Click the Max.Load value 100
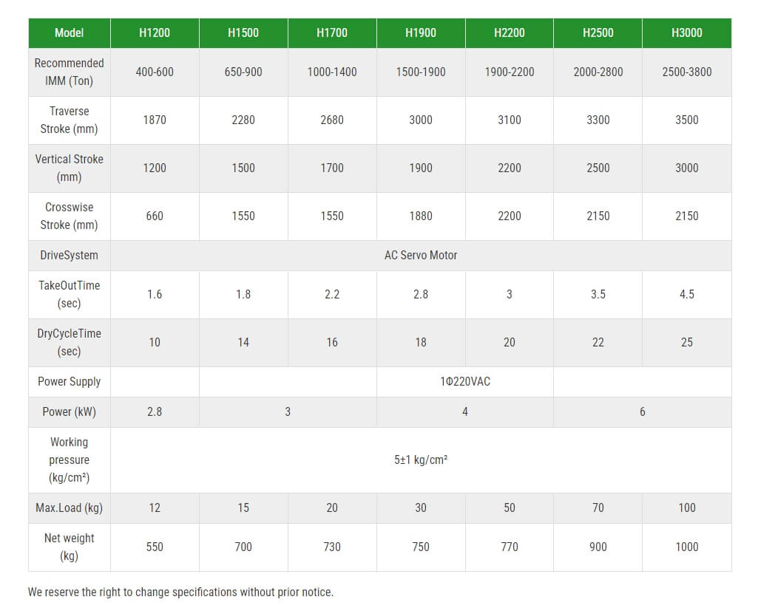The image size is (758, 605). click(686, 508)
